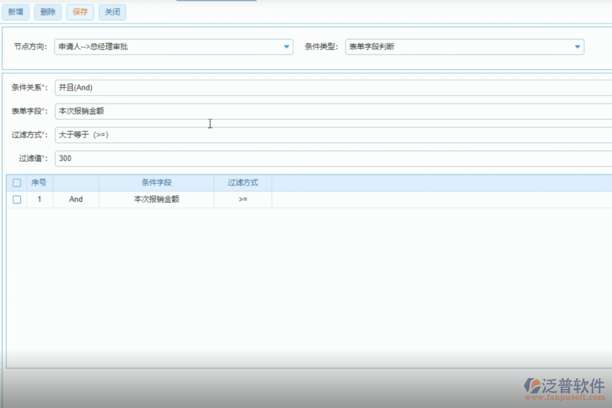Image resolution: width=612 pixels, height=408 pixels.
Task: Open the 节点方向 dropdown
Action: click(x=286, y=46)
